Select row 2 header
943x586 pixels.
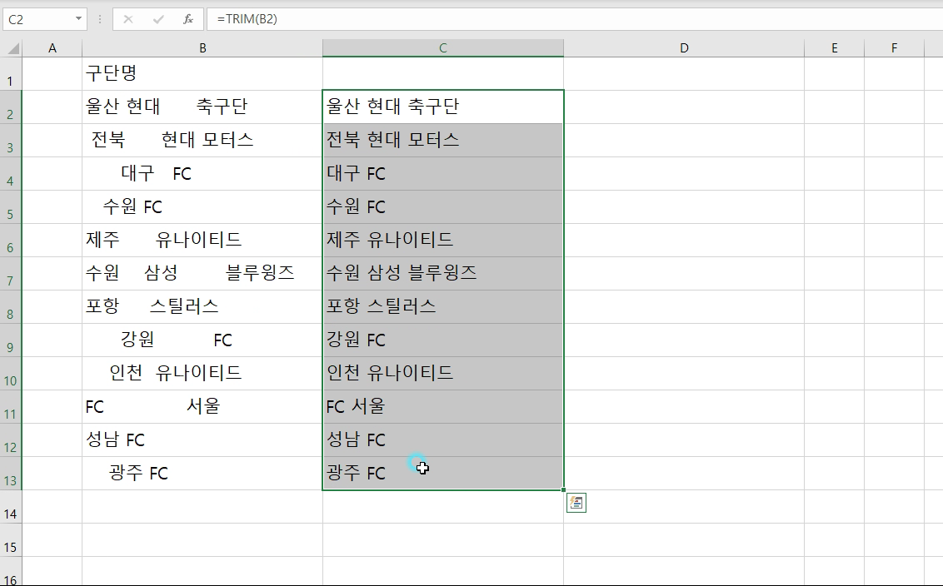(11, 107)
